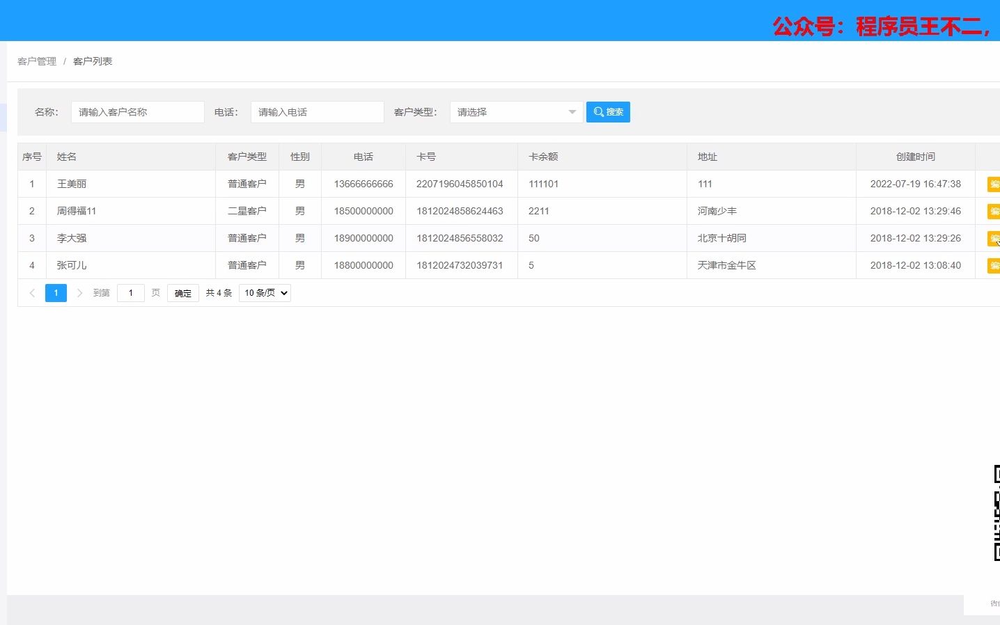Click the 二星客户 type cell
Image resolution: width=1000 pixels, height=625 pixels.
point(247,211)
